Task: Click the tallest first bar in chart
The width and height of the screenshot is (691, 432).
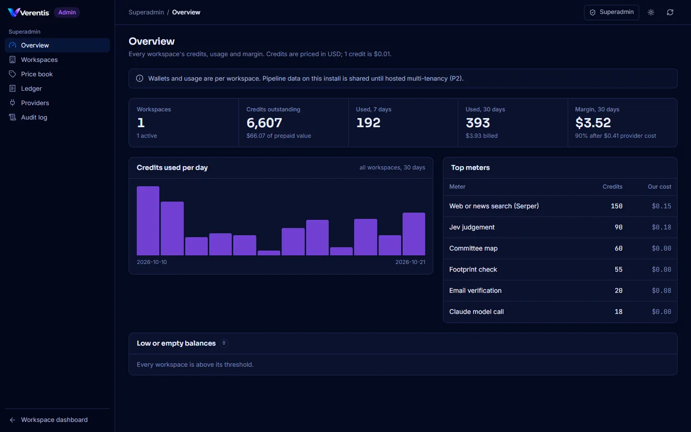Action: coord(148,221)
